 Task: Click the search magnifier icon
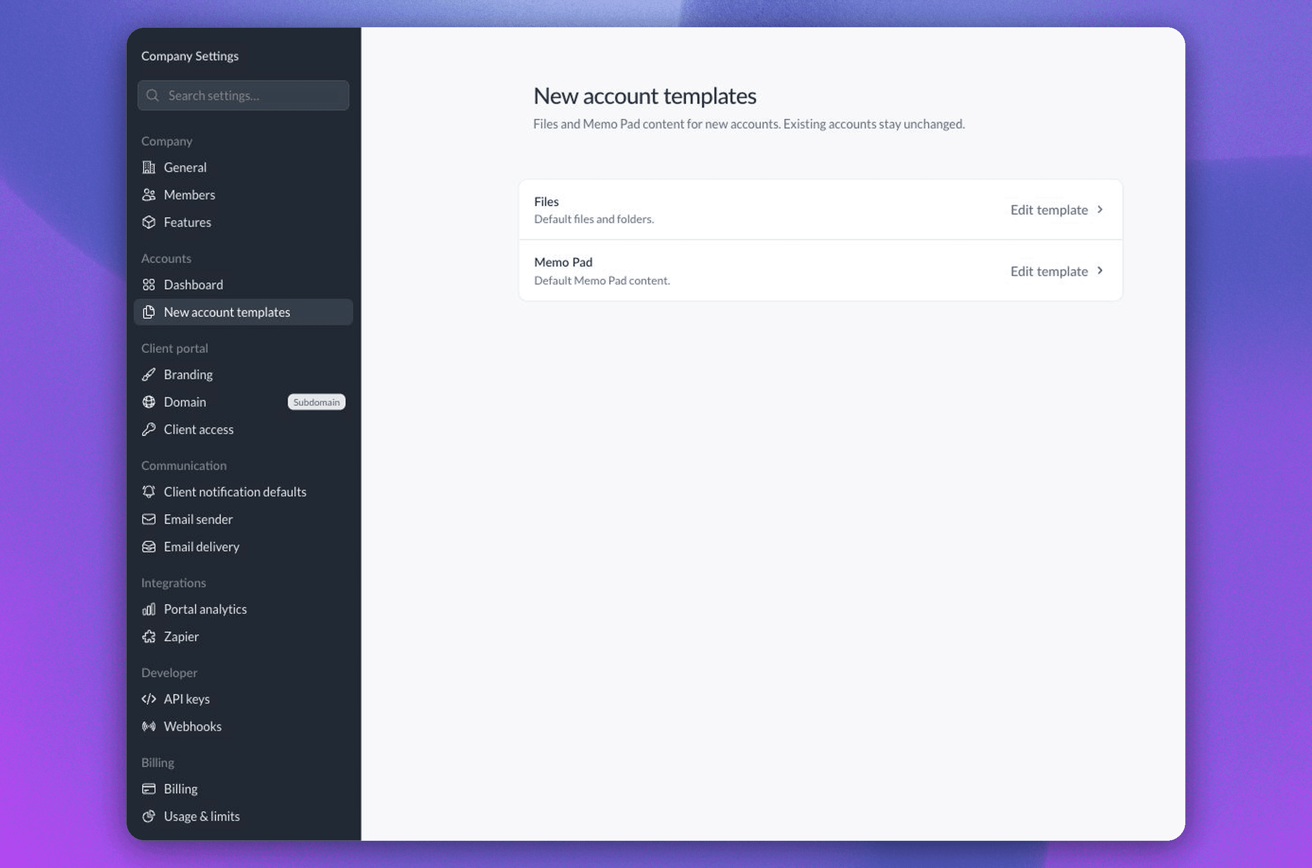point(152,95)
